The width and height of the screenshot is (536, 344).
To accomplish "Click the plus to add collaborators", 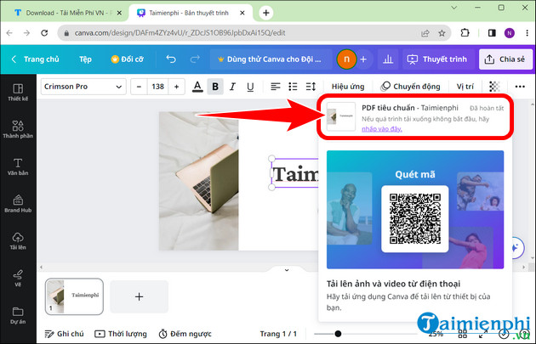I will point(363,59).
